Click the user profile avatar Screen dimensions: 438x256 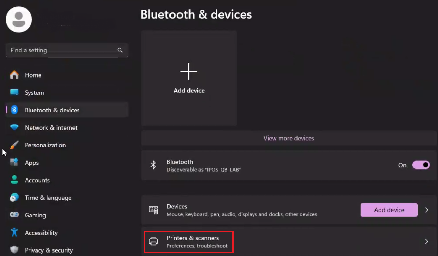pos(19,19)
